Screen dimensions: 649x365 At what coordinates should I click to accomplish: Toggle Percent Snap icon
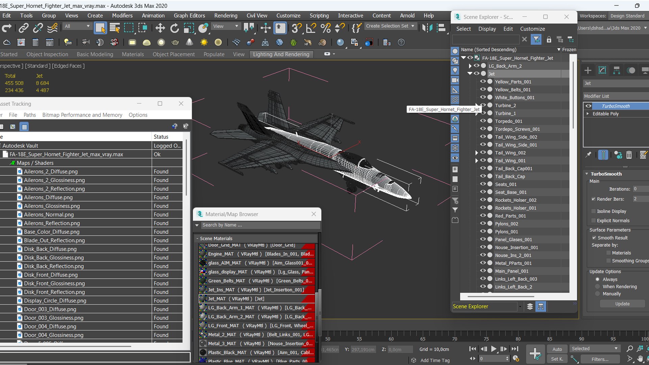coord(325,28)
